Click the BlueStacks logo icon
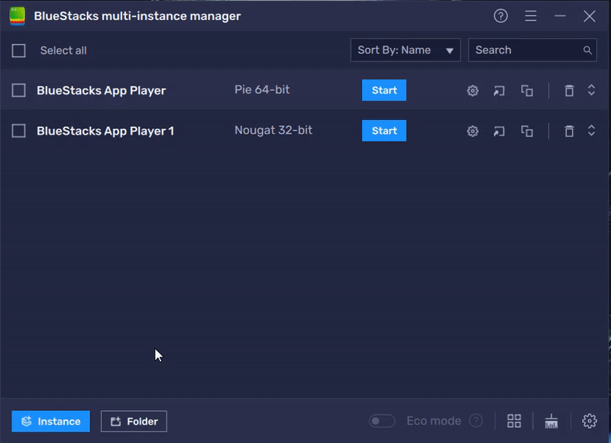611x443 pixels. pos(17,16)
